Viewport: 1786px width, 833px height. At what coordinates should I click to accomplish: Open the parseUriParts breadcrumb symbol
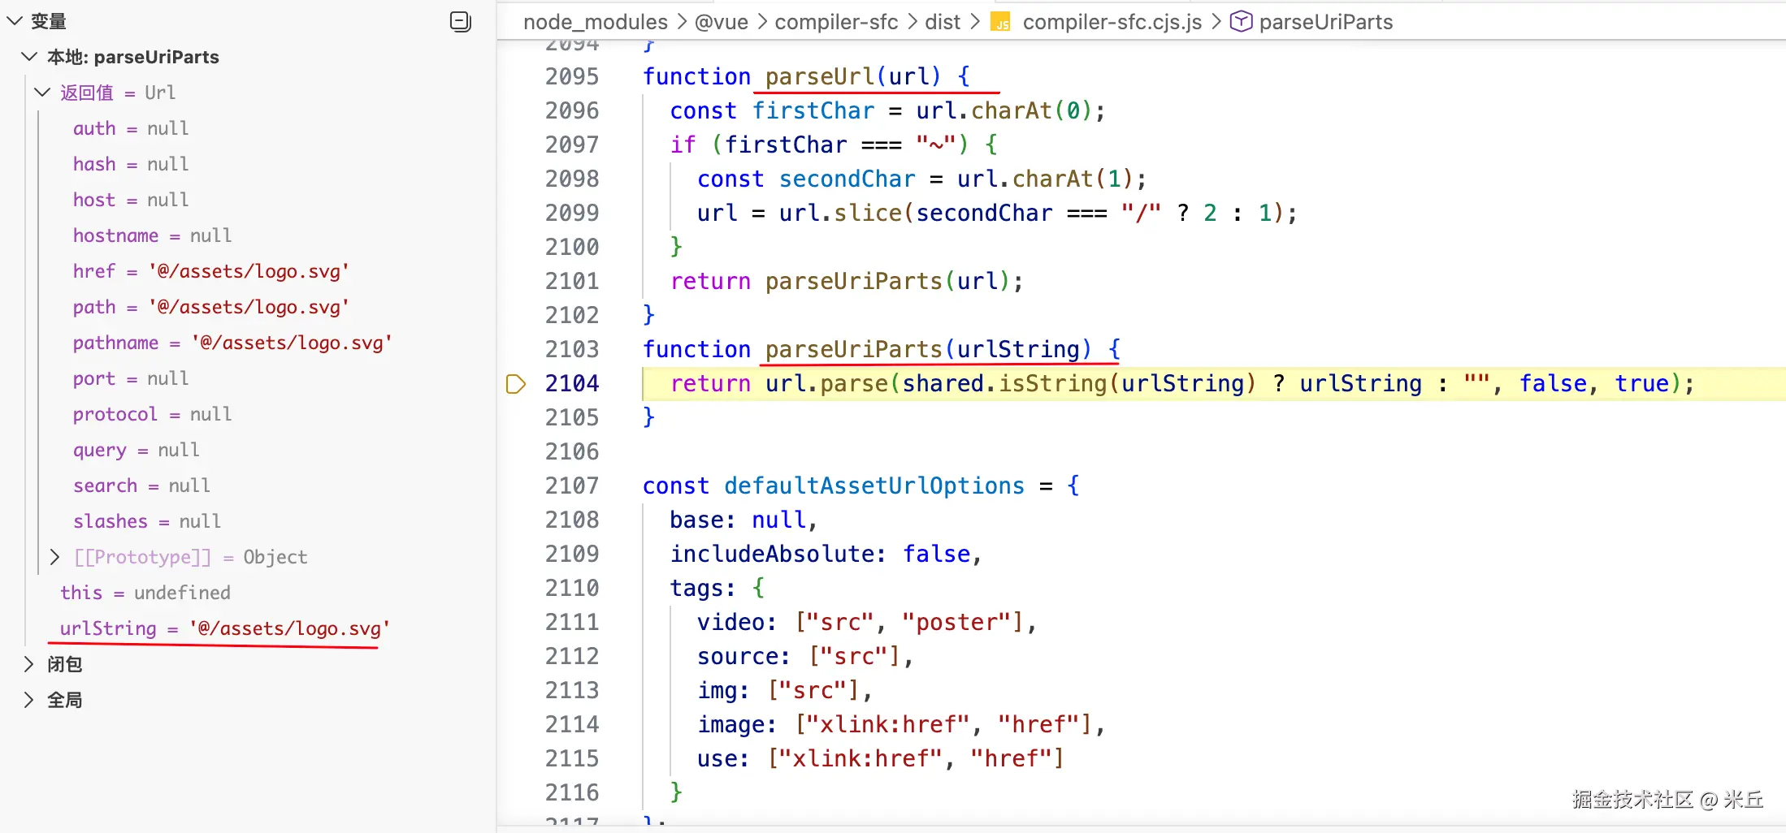pos(1326,22)
